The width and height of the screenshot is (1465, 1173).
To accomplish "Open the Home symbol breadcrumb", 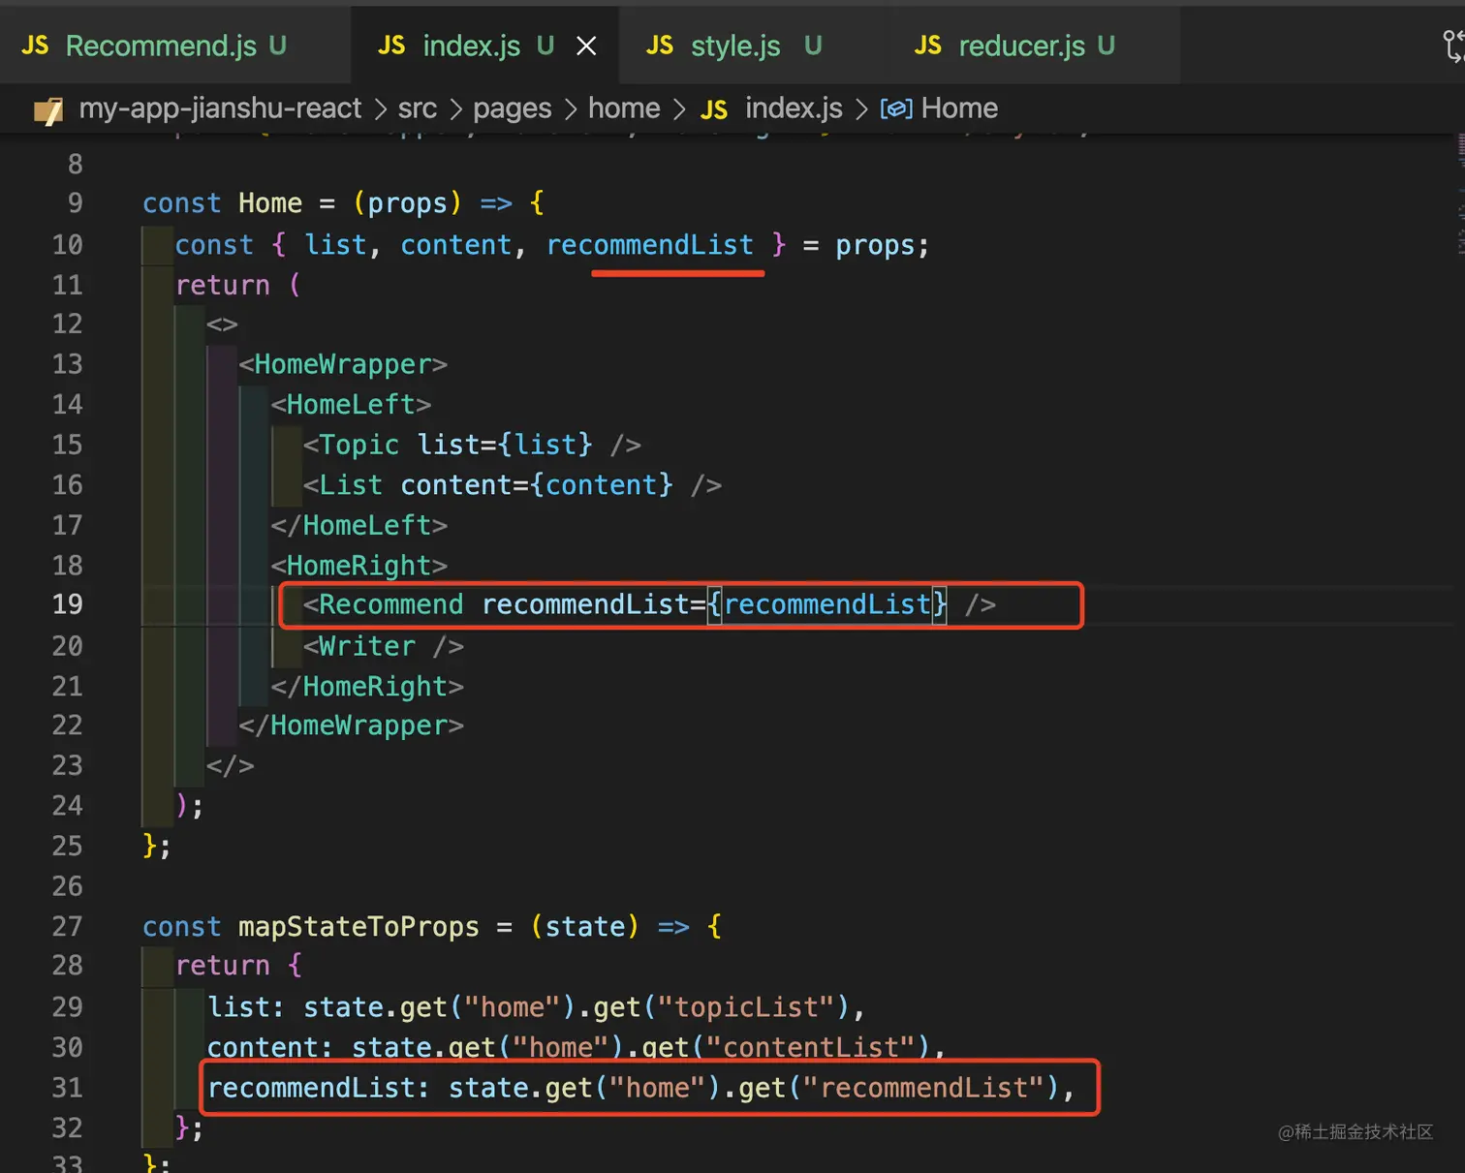I will click(x=959, y=108).
